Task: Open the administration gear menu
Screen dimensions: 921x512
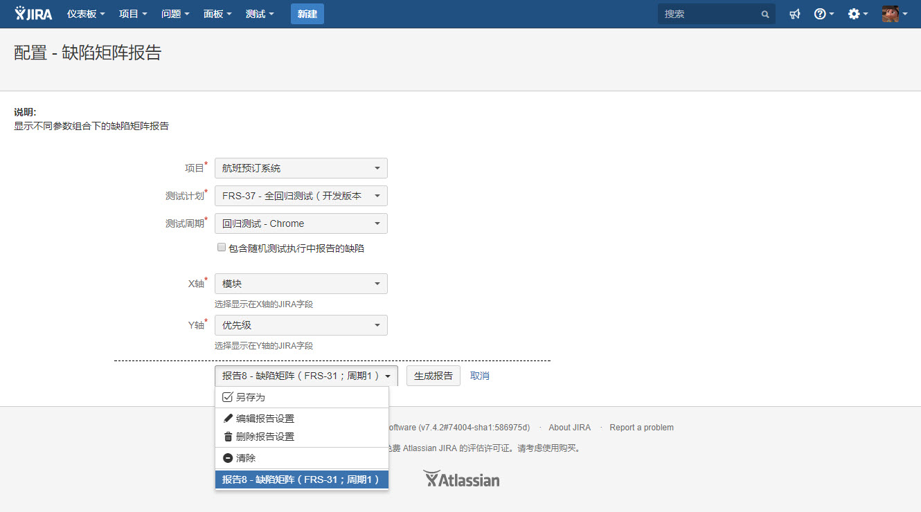Action: [859, 14]
